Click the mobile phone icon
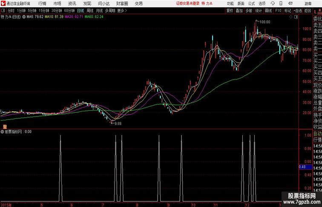 pos(281,3)
